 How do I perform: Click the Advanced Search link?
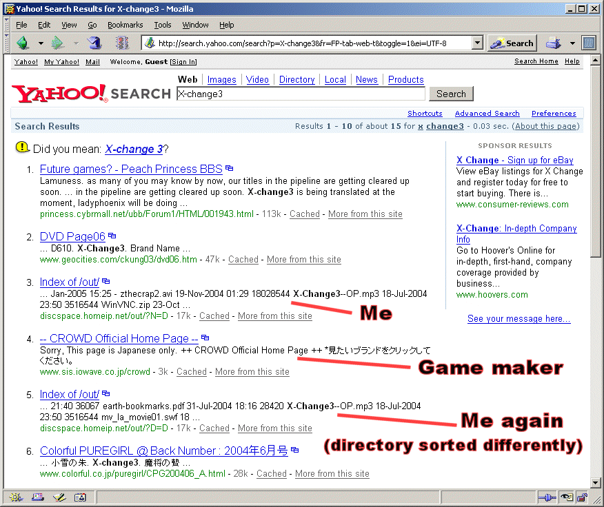487,113
